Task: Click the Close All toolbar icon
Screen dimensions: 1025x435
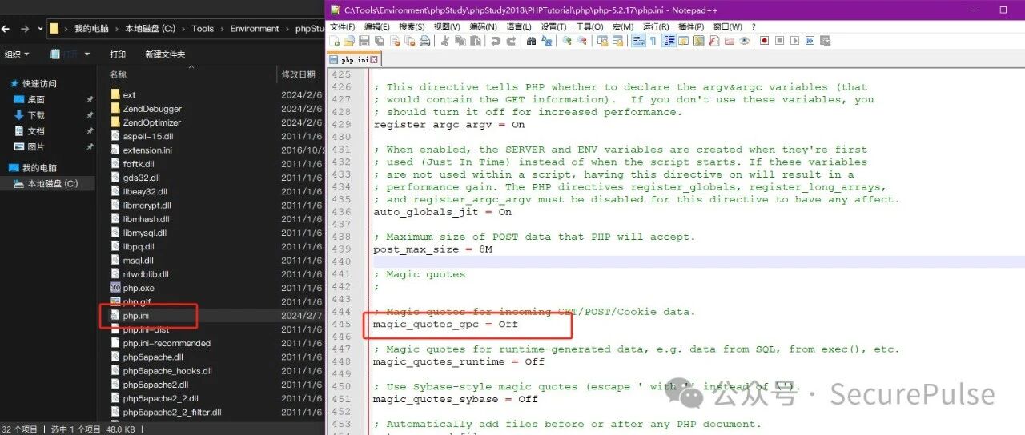Action: (x=410, y=41)
